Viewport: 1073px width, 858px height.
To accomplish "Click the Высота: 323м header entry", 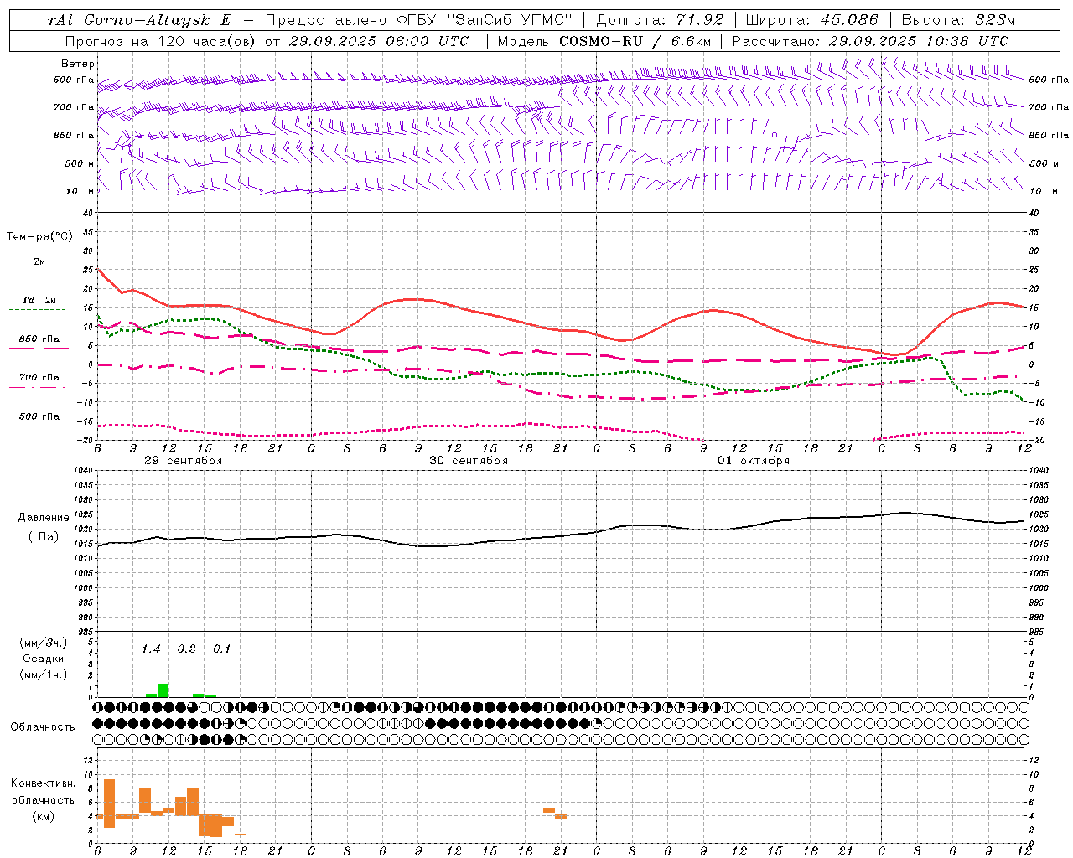I will (x=958, y=20).
